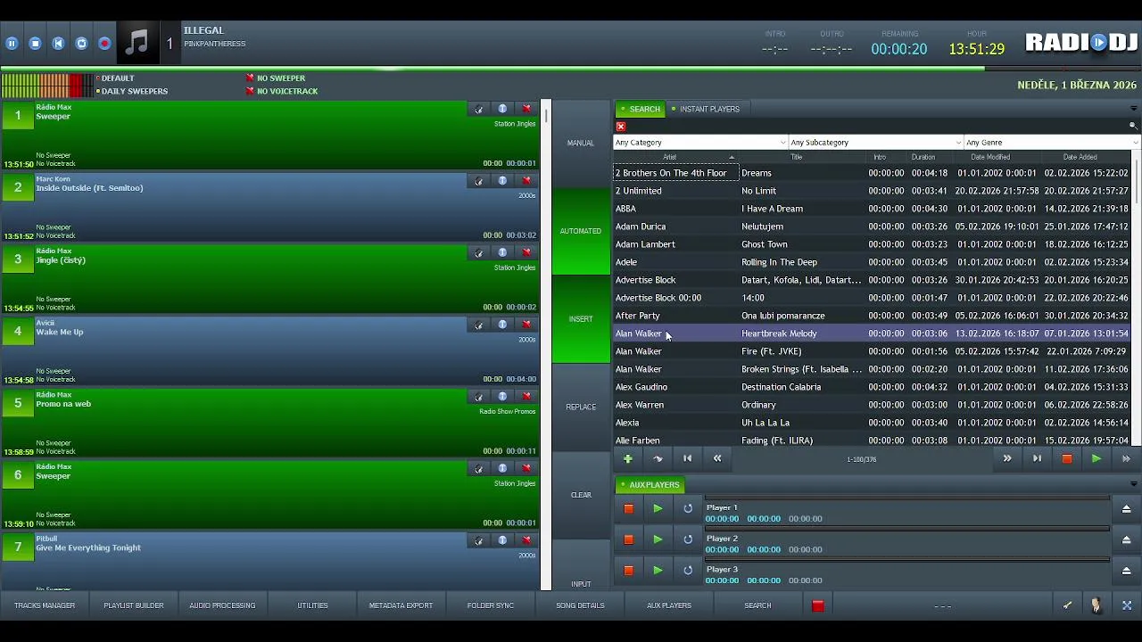
Task: Open info for Inside Outside track
Action: click(502, 181)
